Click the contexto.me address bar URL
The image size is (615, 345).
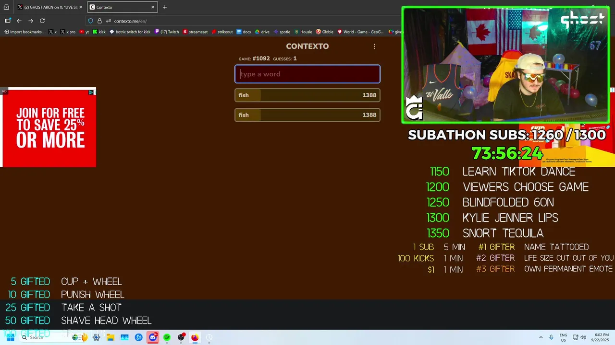(x=130, y=21)
